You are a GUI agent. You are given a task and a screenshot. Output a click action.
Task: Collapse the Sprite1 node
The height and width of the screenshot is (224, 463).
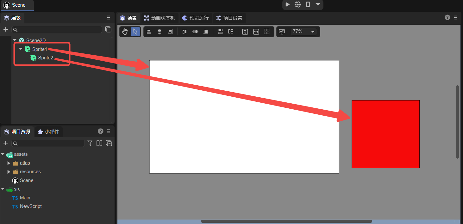click(21, 49)
